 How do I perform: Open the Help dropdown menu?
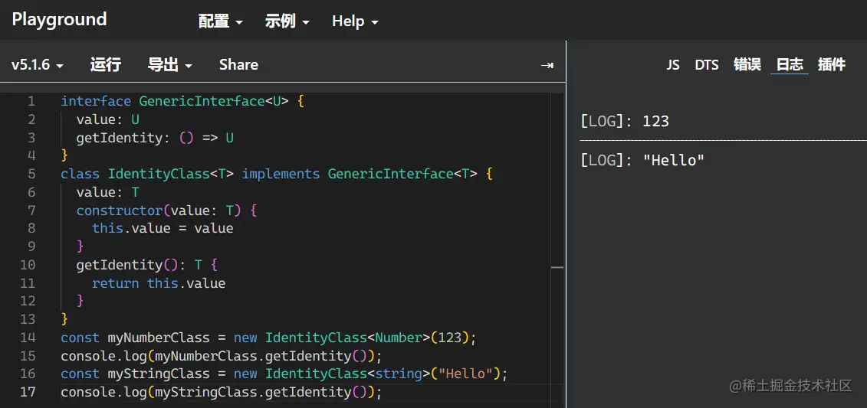pyautogui.click(x=355, y=21)
